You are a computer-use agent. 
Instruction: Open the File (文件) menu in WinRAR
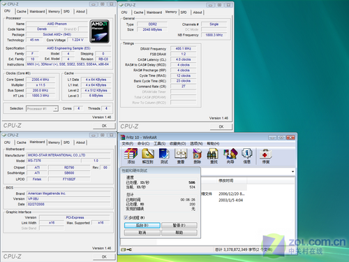[128, 143]
